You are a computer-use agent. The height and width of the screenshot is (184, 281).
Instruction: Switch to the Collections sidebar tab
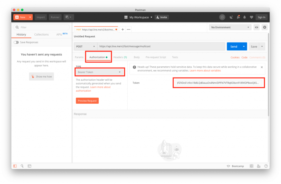point(41,34)
